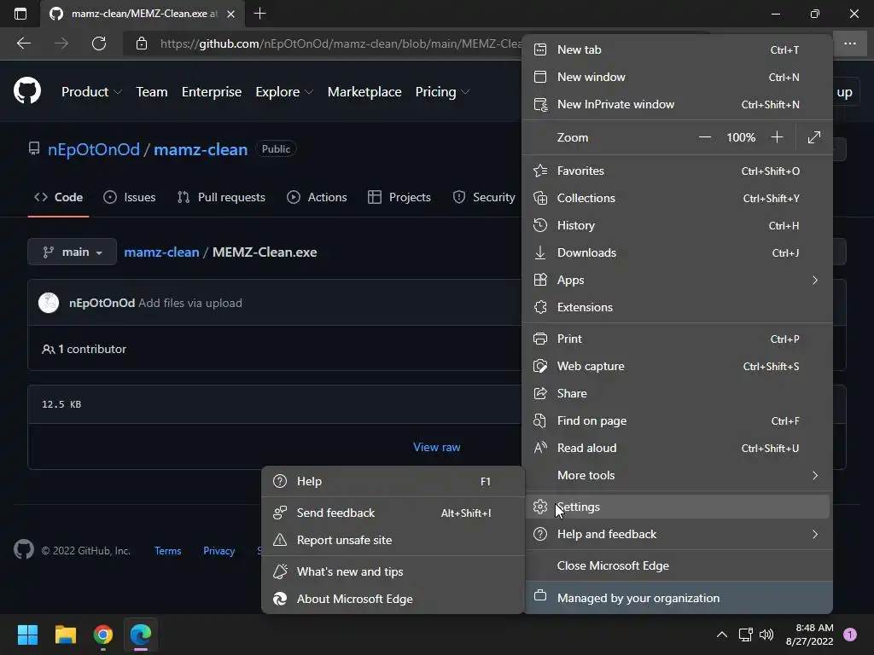Viewport: 874px width, 655px height.
Task: Expand the Explore dropdown
Action: click(284, 92)
